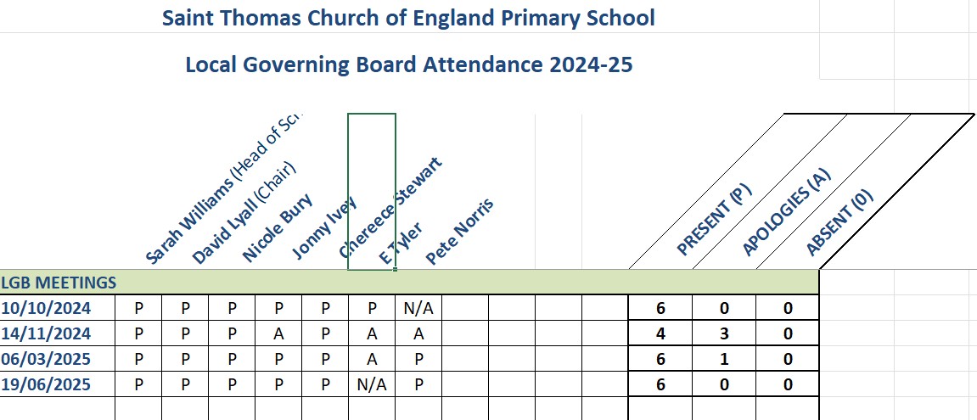
Task: Click the 06/03/2025 meeting date cell
Action: coord(57,359)
